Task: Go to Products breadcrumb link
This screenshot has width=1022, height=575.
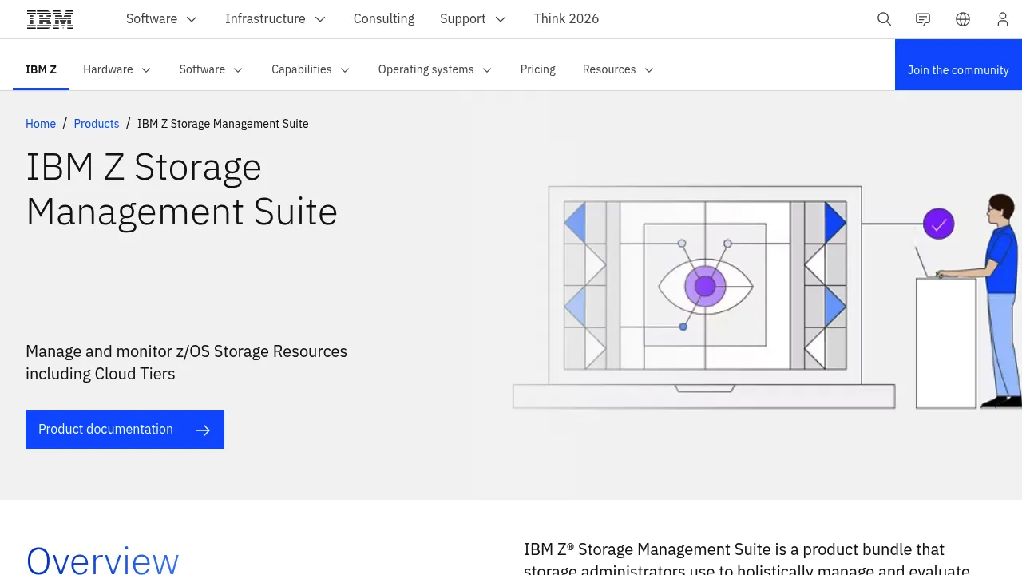Action: (97, 124)
